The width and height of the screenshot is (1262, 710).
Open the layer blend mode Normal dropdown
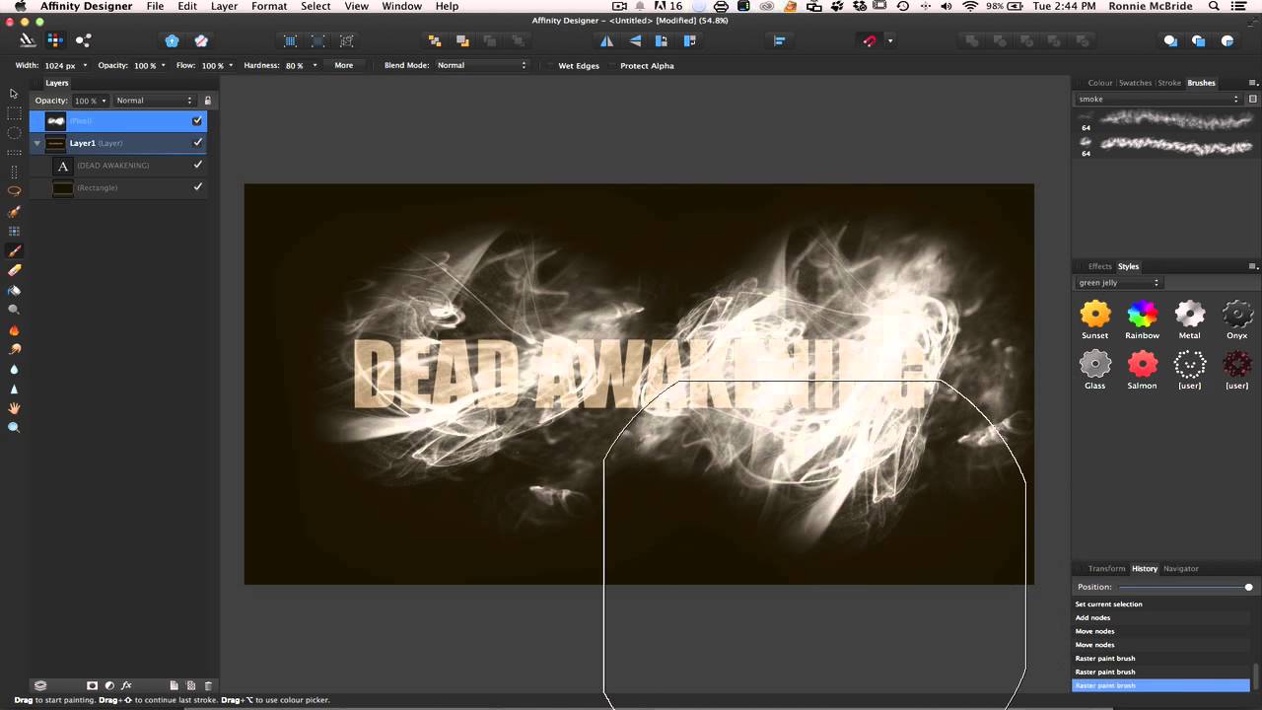point(155,101)
